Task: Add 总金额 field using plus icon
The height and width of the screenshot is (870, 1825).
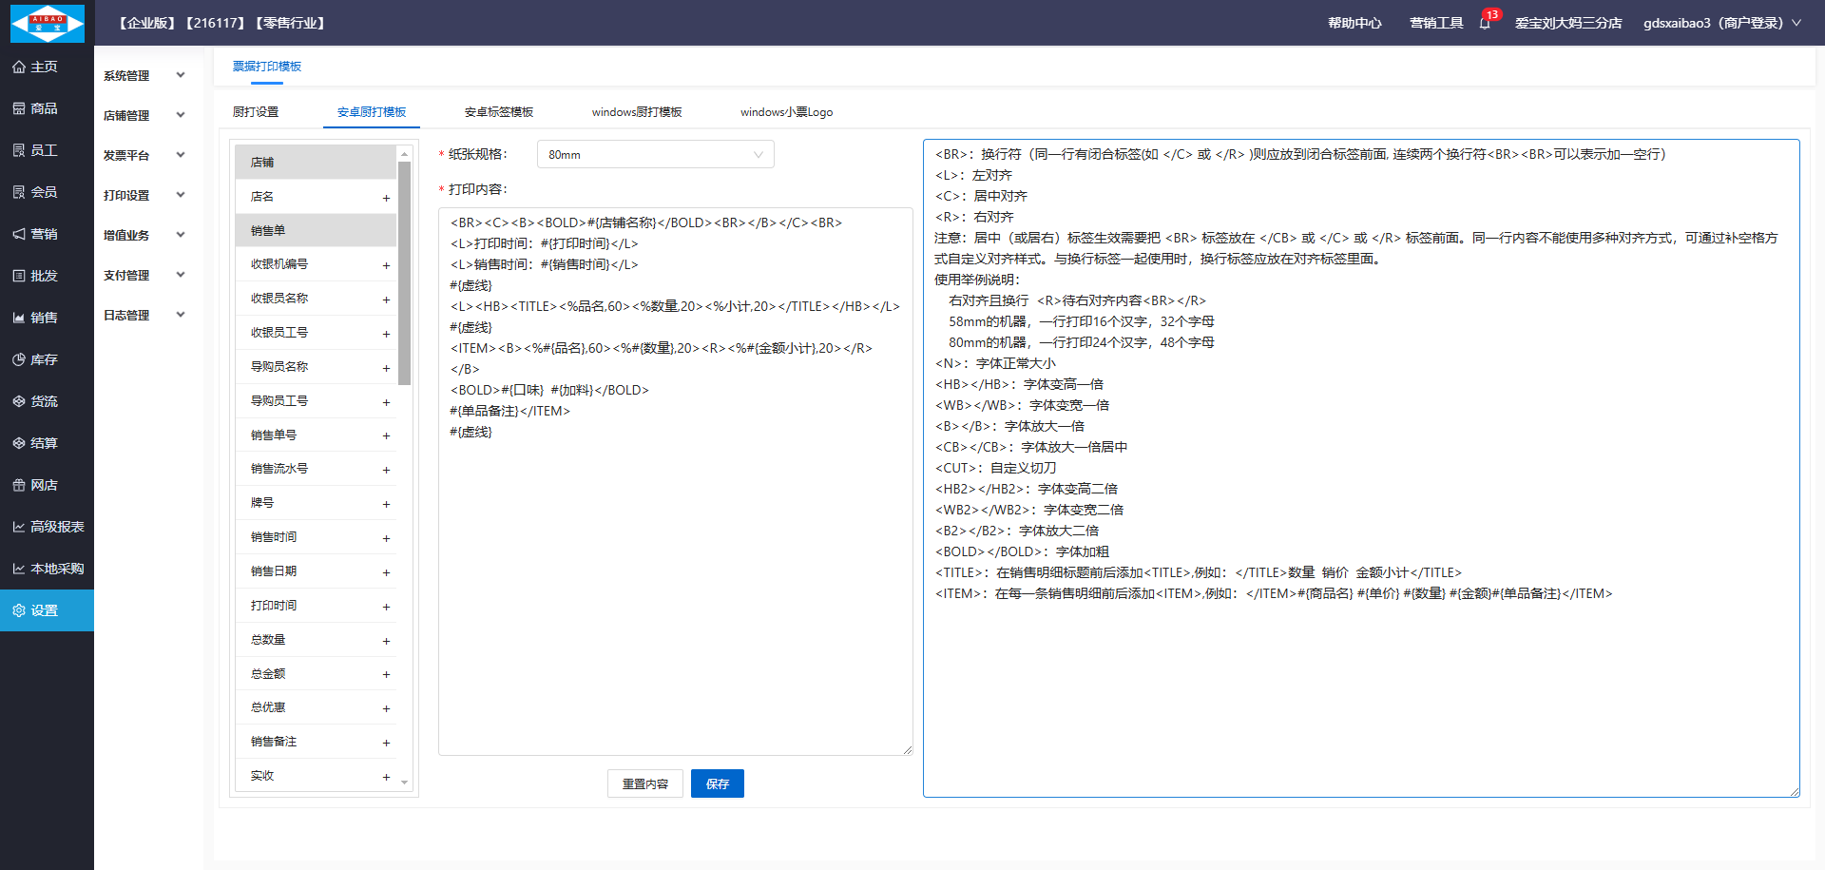Action: pyautogui.click(x=386, y=674)
